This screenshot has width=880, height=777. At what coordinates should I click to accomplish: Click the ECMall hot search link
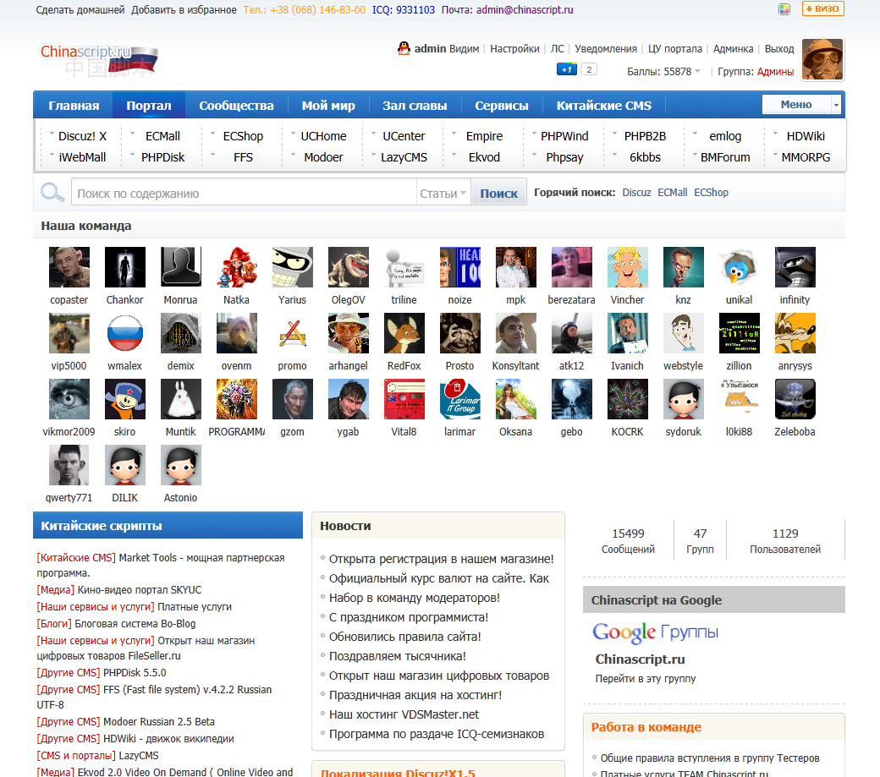click(x=673, y=192)
